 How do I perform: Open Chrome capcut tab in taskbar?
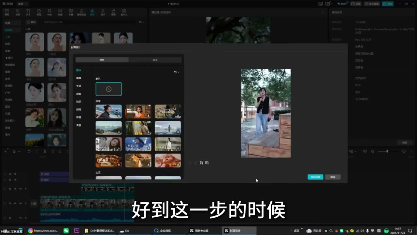[43, 231]
